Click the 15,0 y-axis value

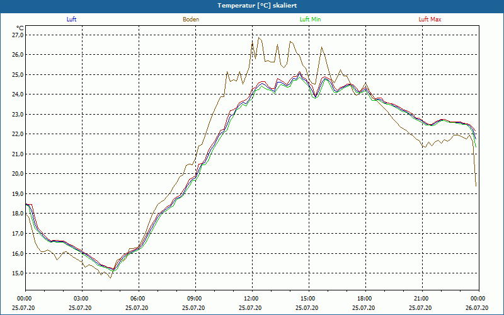click(18, 273)
